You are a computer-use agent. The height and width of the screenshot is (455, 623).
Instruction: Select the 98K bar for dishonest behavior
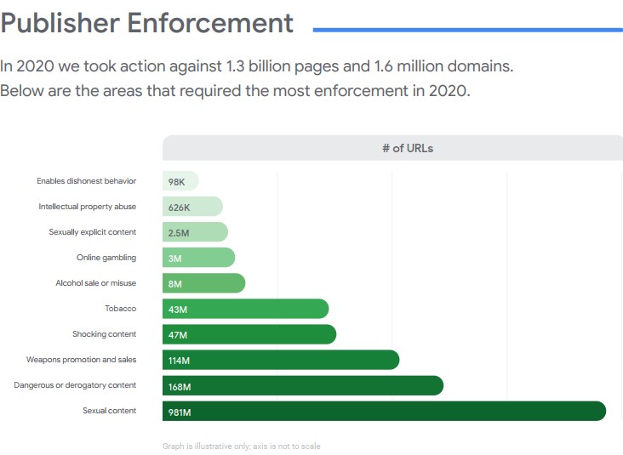[x=180, y=181]
